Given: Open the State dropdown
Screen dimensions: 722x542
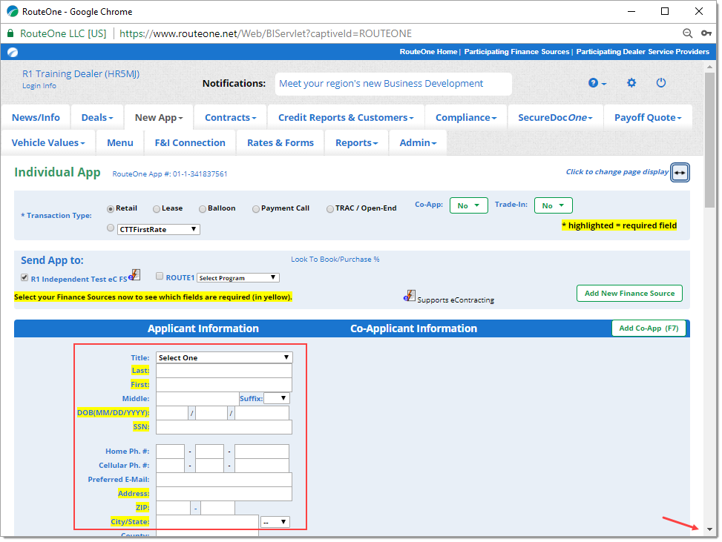Looking at the screenshot, I should point(275,522).
